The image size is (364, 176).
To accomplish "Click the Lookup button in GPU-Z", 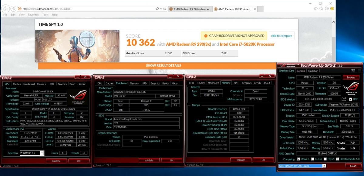I will (x=351, y=78).
